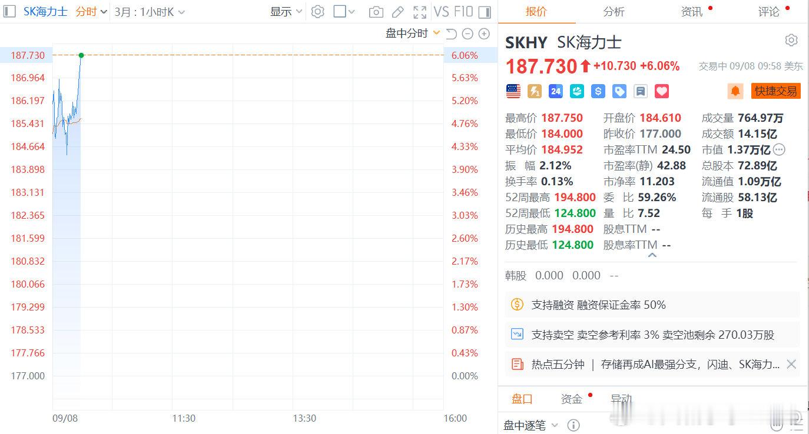This screenshot has width=809, height=434.
Task: Zoom in chart with plus icon
Action: (484, 34)
